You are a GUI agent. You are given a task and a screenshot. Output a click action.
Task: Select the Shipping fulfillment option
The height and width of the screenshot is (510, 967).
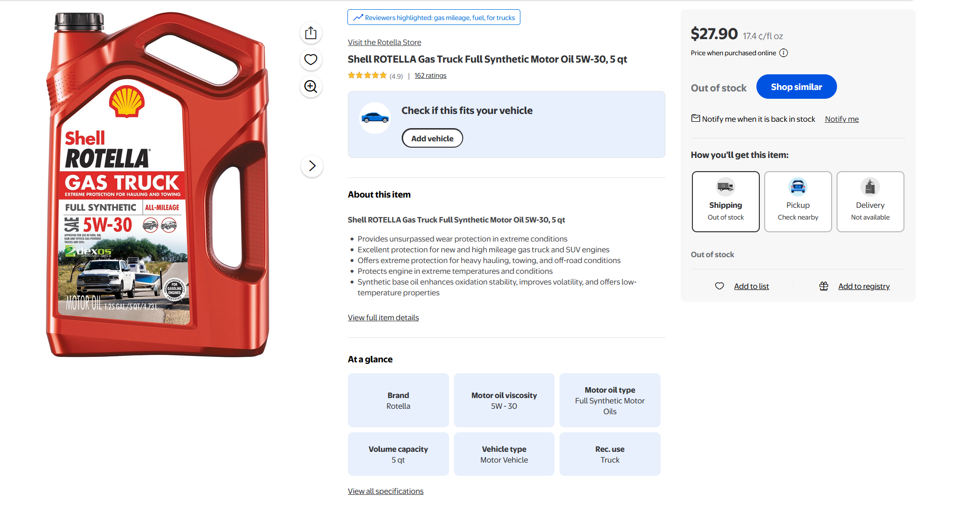point(726,201)
